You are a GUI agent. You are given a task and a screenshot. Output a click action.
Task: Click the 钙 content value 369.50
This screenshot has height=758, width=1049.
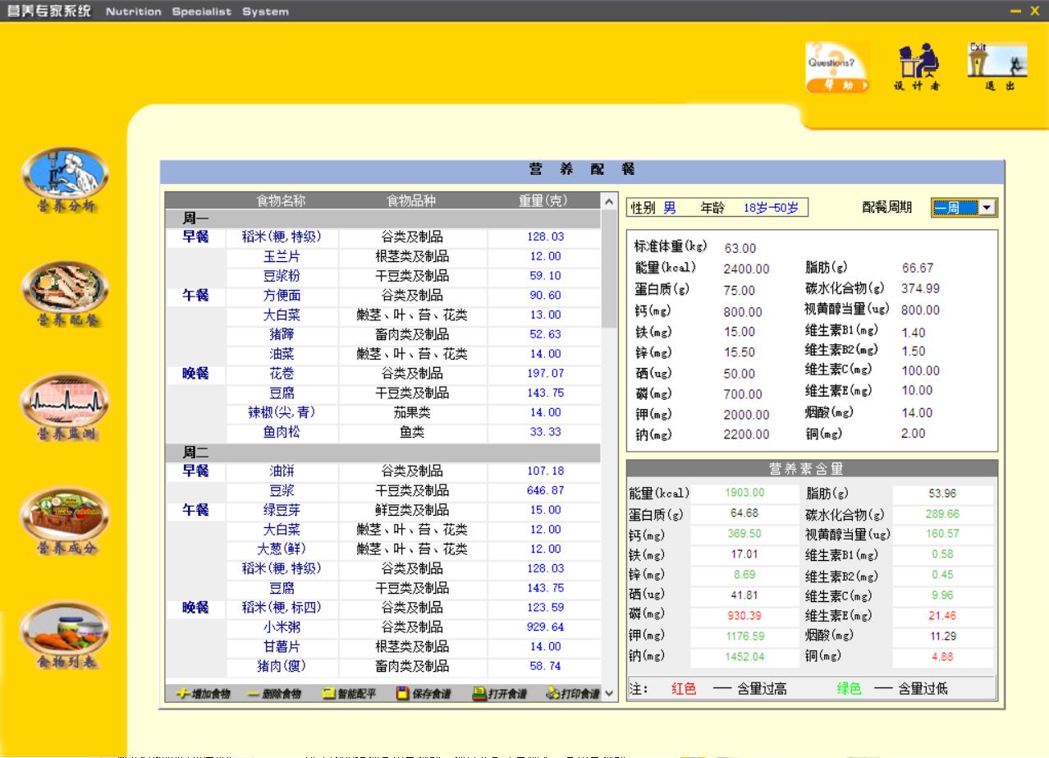click(744, 534)
